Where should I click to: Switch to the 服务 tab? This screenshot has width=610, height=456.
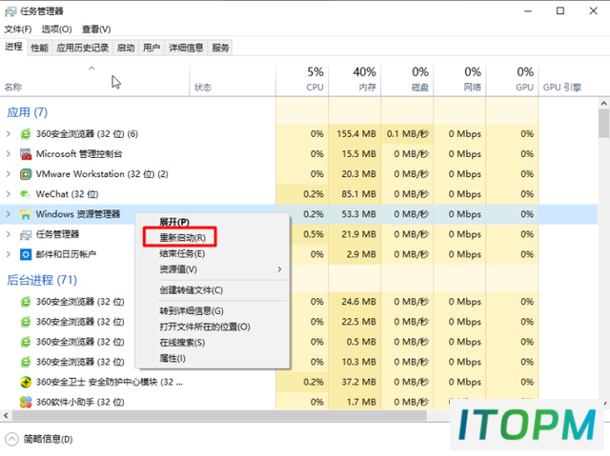coord(220,48)
